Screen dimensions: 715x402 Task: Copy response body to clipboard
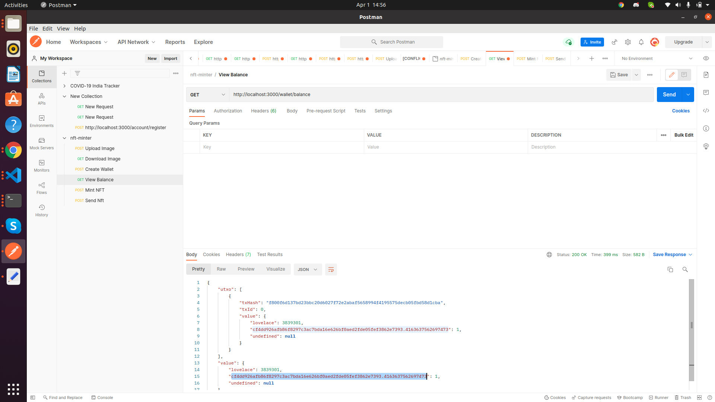(x=670, y=269)
